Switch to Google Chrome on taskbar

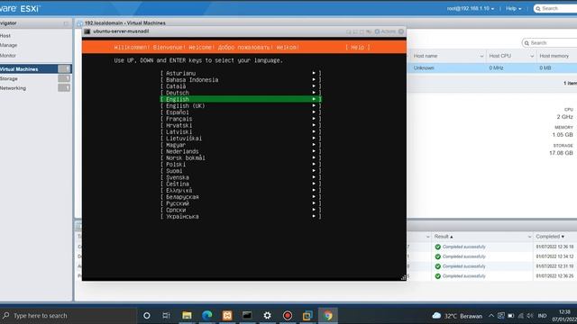click(x=327, y=316)
